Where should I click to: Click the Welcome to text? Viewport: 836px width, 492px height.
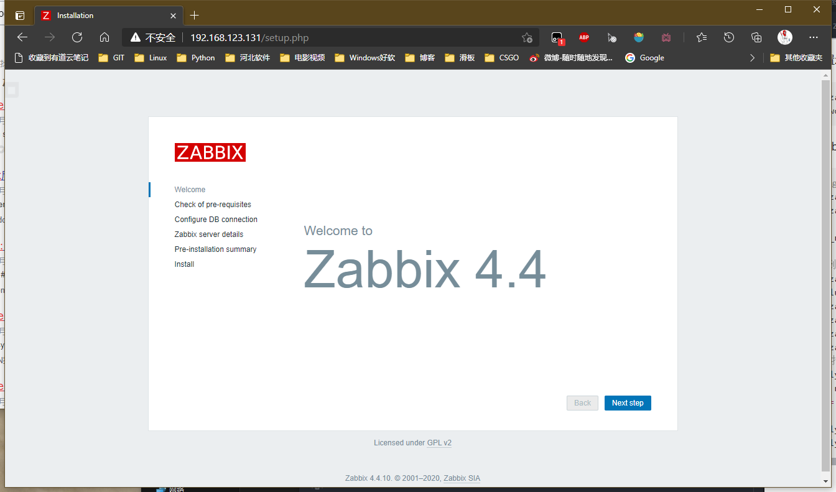click(x=338, y=231)
